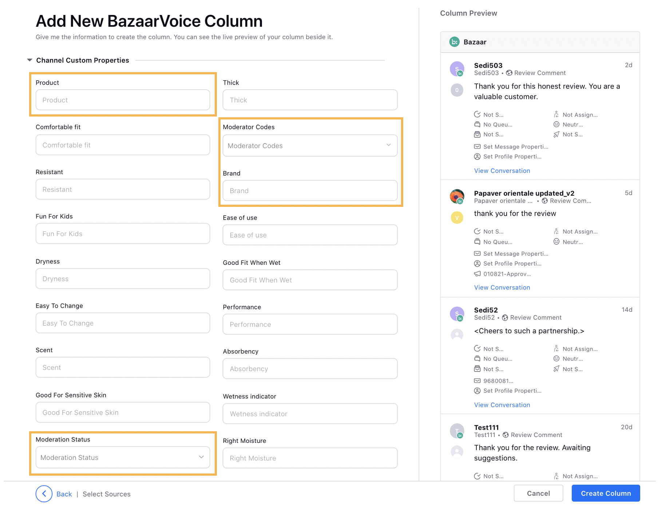The height and width of the screenshot is (507, 658).
Task: Click Back link at bottom
Action: click(64, 494)
